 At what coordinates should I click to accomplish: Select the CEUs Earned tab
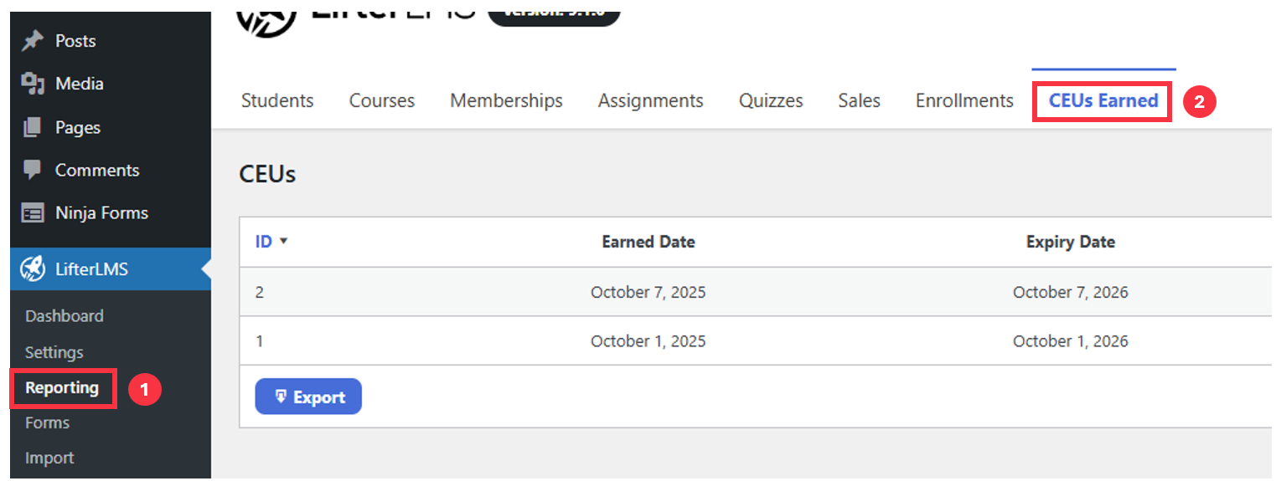pyautogui.click(x=1103, y=101)
